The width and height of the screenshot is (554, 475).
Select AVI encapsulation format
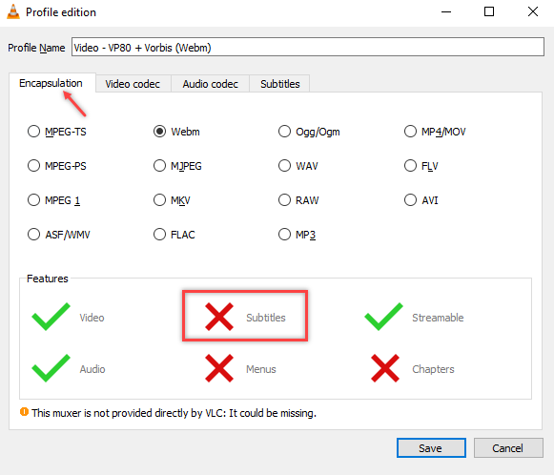pyautogui.click(x=410, y=200)
